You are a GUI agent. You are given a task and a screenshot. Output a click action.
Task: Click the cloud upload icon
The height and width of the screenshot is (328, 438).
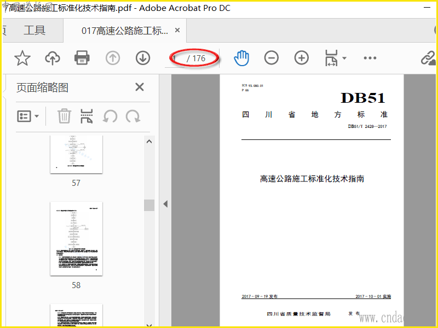53,58
